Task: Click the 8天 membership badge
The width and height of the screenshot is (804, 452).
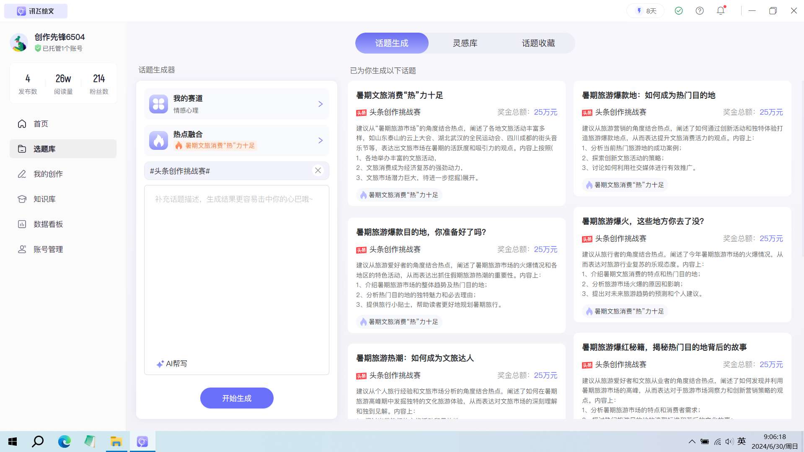Action: [x=646, y=11]
